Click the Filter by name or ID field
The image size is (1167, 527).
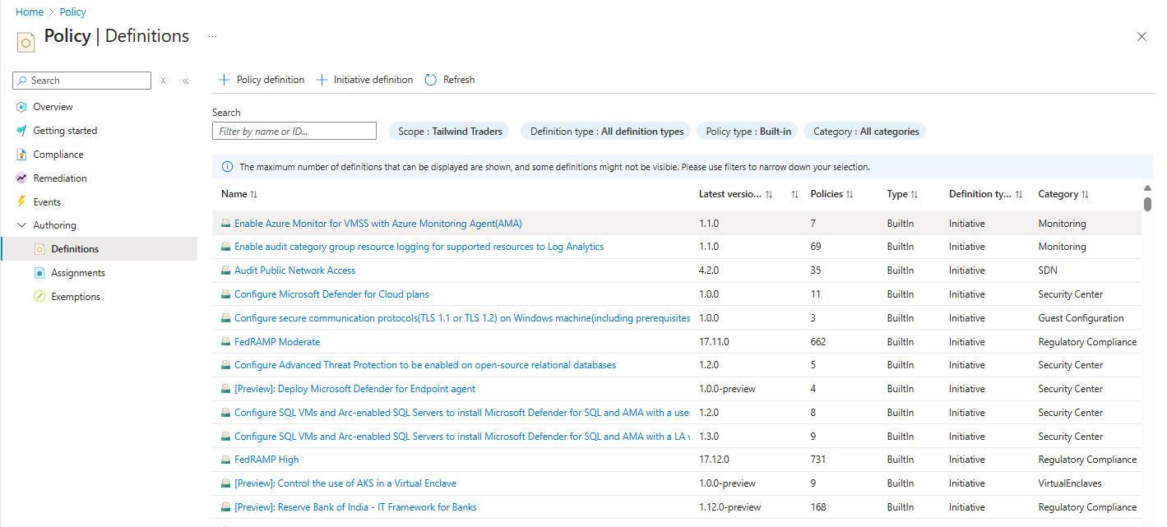coord(294,131)
